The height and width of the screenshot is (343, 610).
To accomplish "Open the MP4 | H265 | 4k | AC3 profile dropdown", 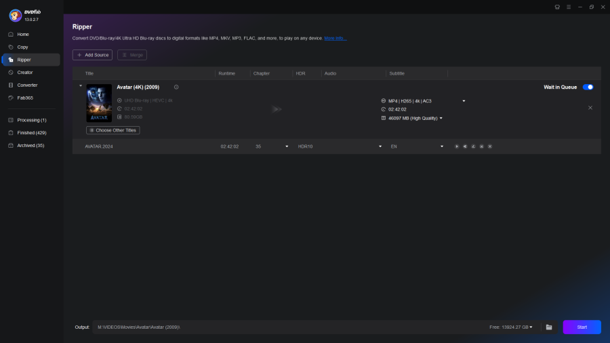I will tap(464, 101).
